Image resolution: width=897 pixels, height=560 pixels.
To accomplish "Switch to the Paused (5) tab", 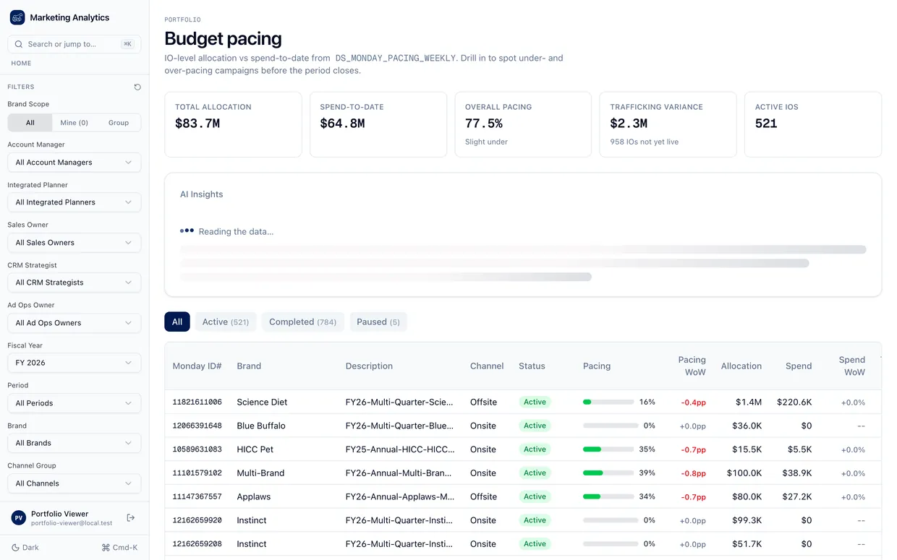I will 378,322.
